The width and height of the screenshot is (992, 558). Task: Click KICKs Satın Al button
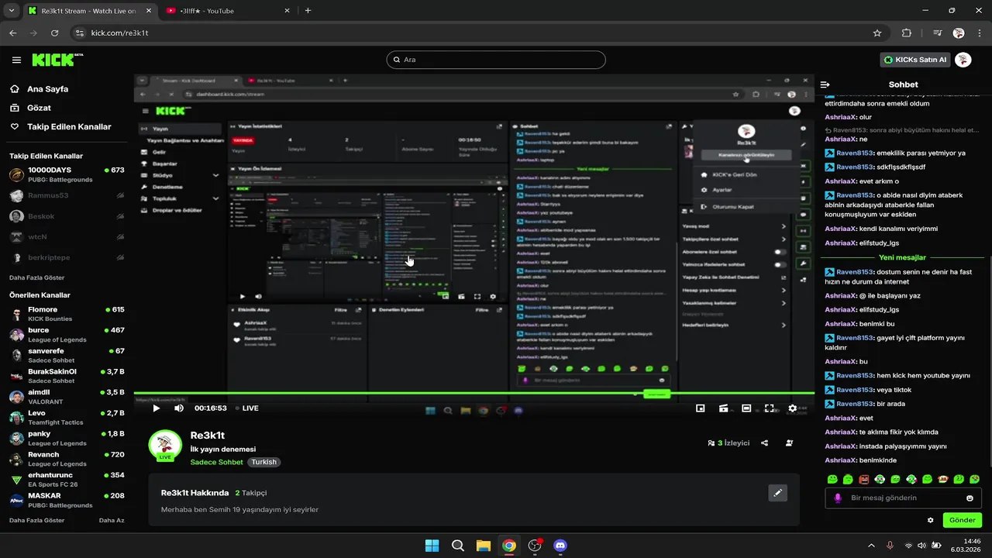[915, 60]
